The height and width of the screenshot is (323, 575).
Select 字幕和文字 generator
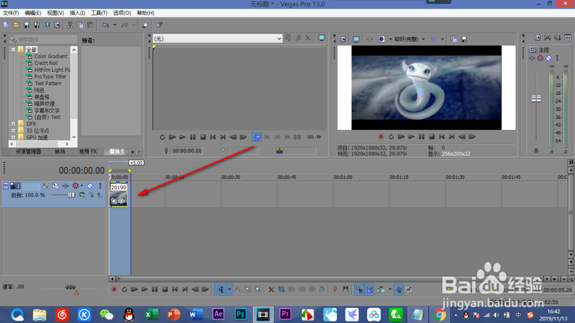47,110
